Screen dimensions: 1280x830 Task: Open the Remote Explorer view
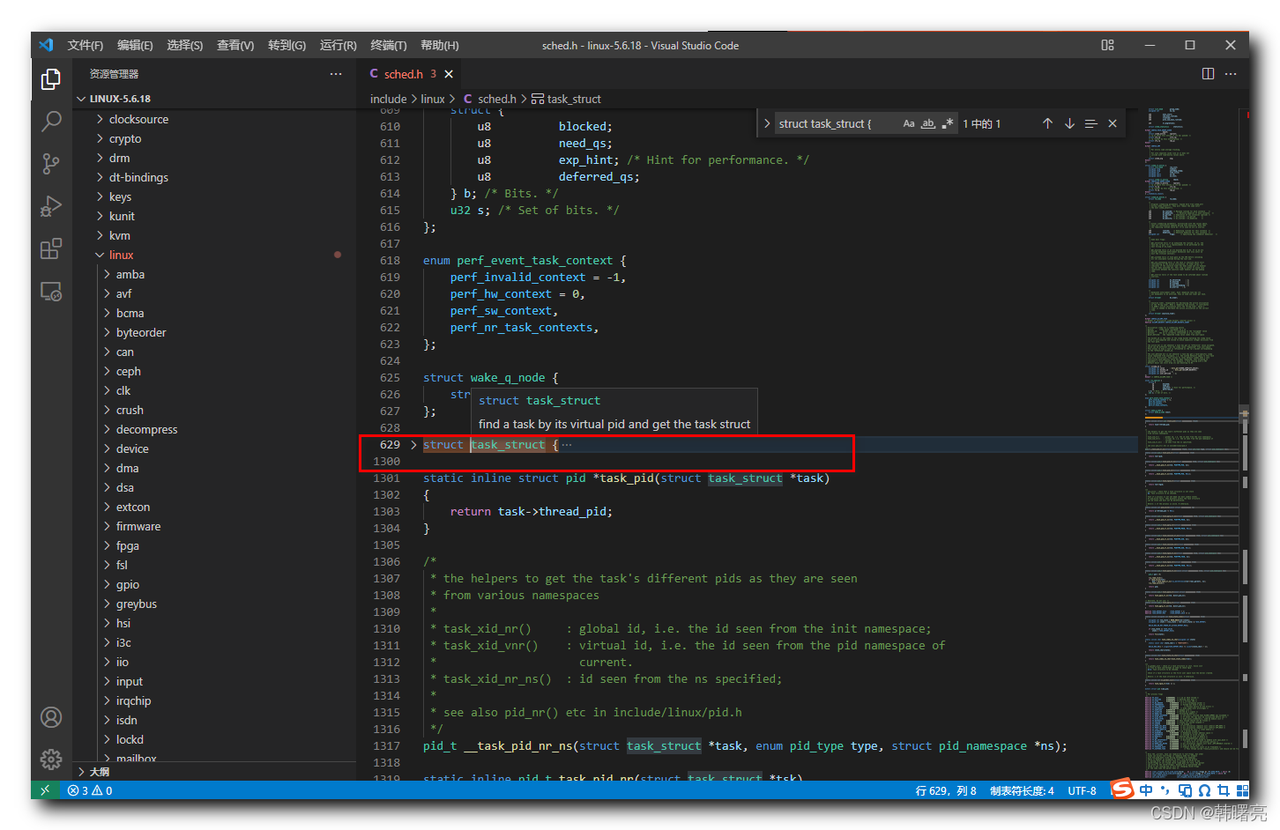click(x=51, y=291)
